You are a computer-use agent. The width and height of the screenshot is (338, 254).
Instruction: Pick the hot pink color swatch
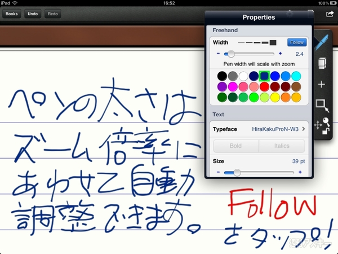click(243, 87)
